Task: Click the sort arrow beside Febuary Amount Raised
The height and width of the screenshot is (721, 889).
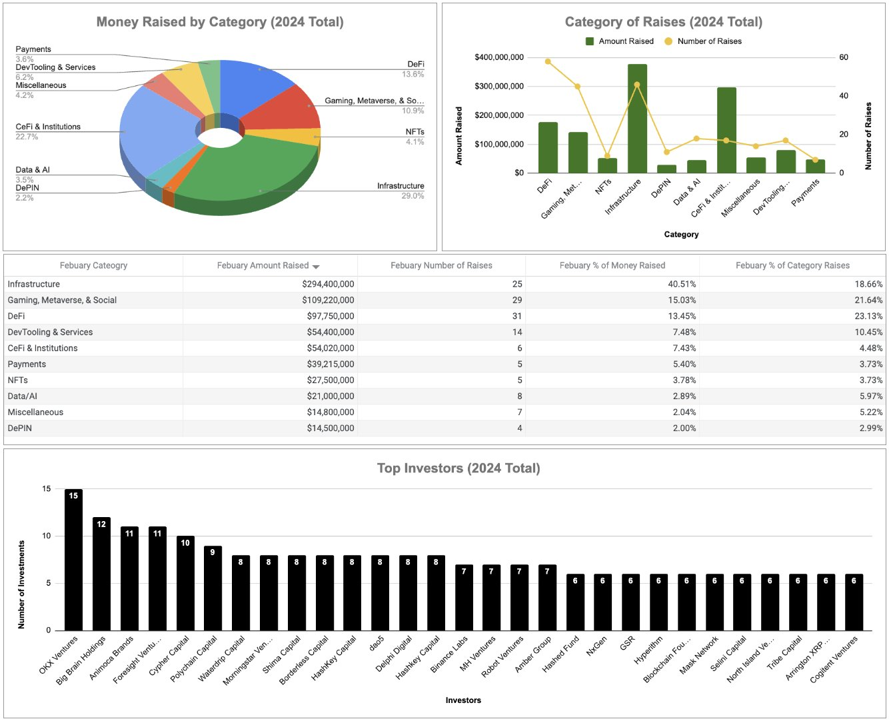Action: 316,267
